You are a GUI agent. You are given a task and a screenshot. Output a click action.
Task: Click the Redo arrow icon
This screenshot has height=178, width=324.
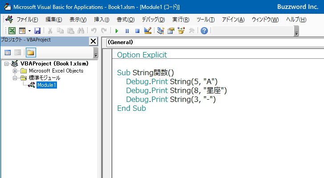click(104, 31)
